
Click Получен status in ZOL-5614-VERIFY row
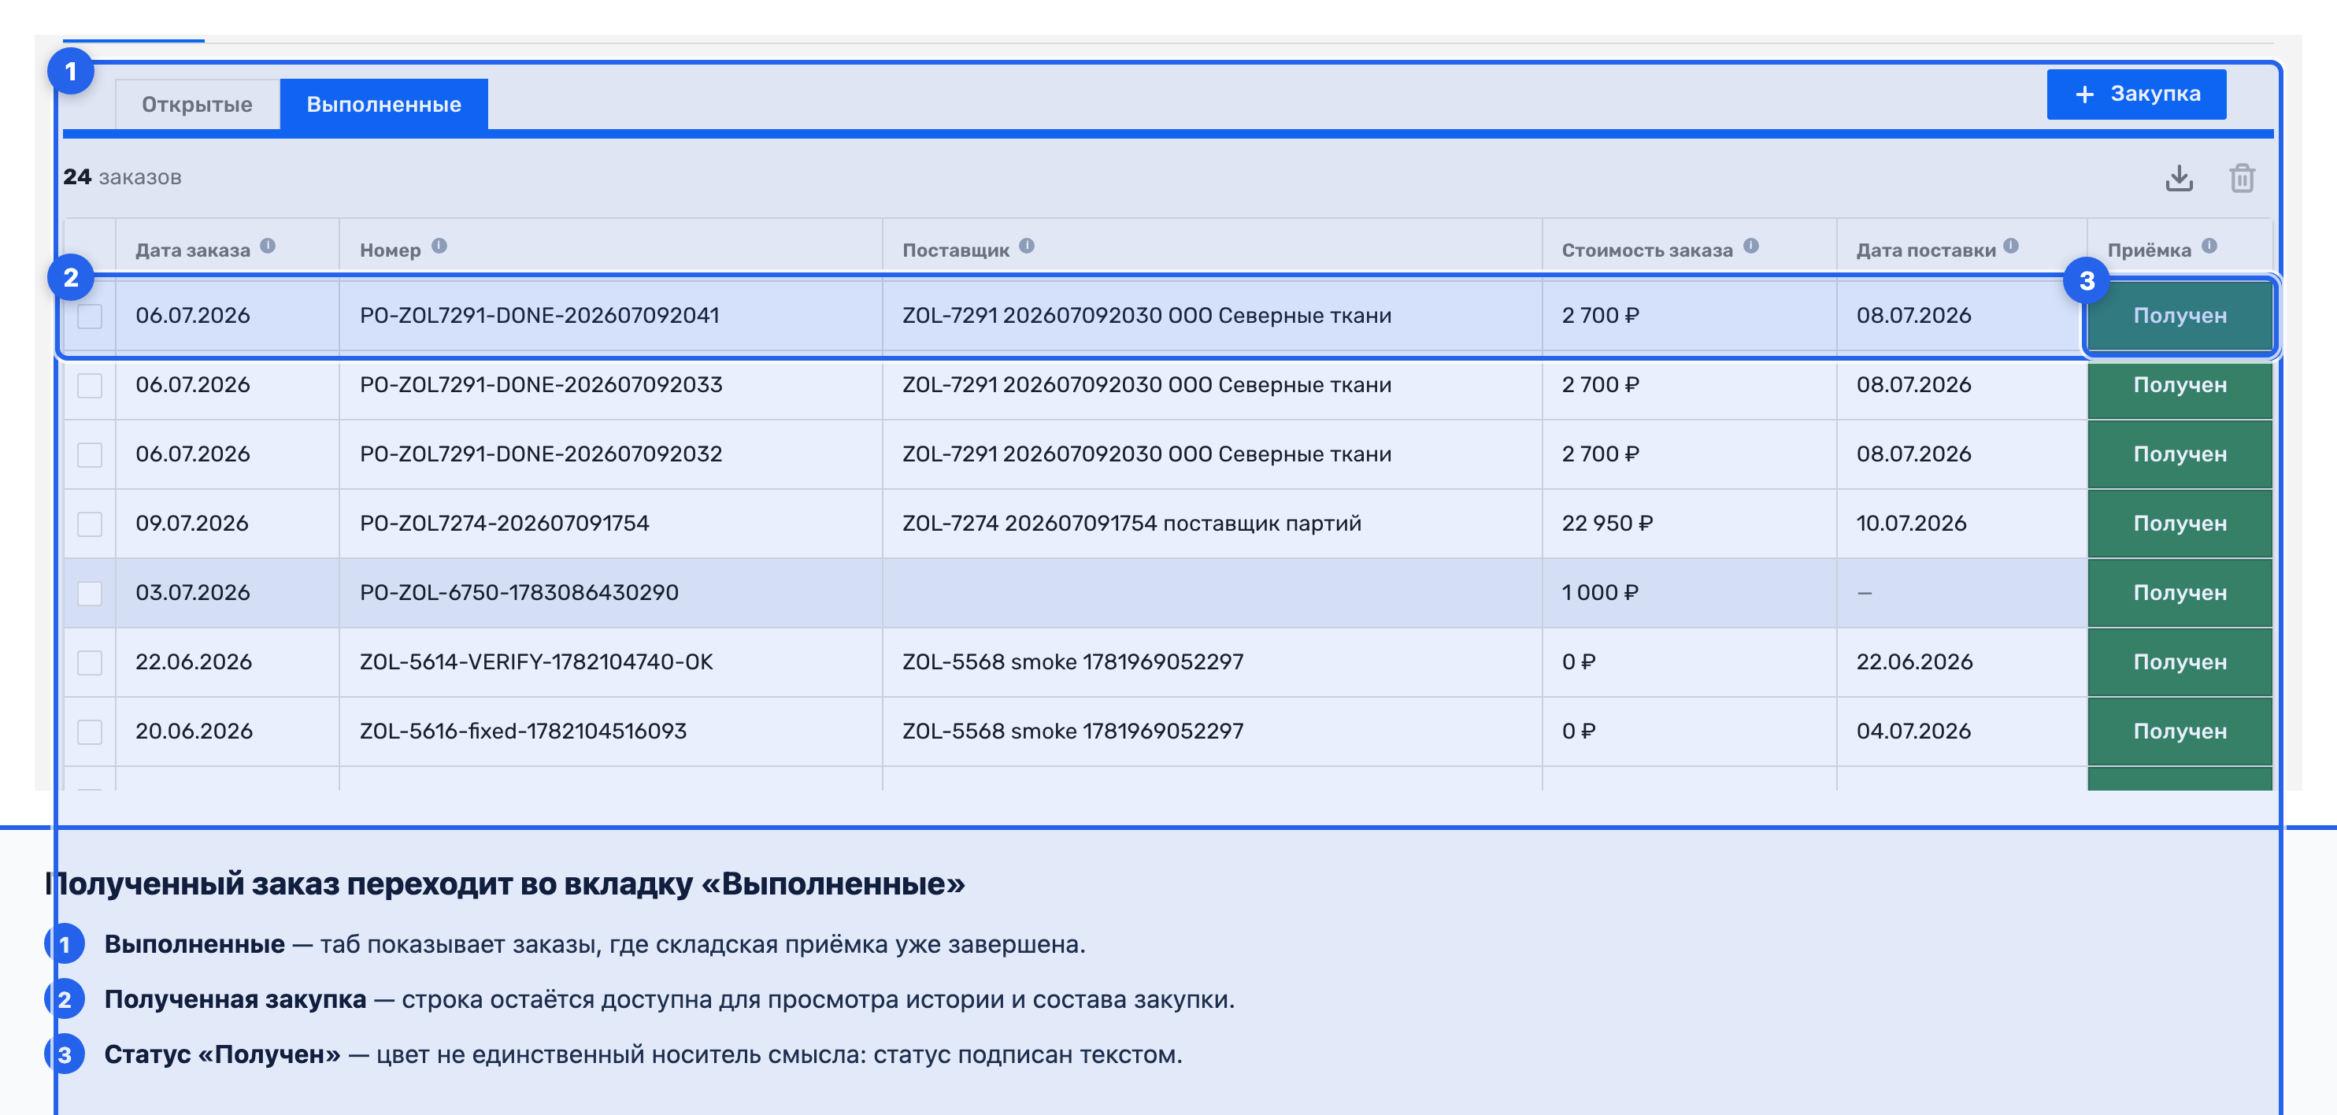2180,662
